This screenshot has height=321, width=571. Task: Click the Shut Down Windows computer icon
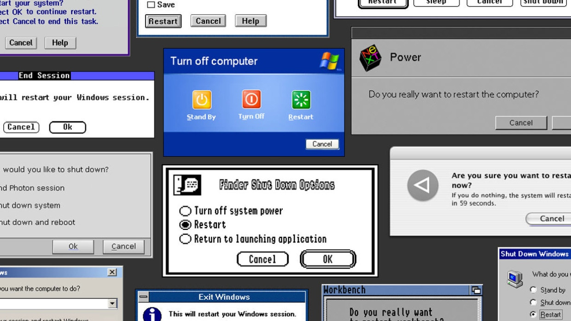(x=514, y=279)
